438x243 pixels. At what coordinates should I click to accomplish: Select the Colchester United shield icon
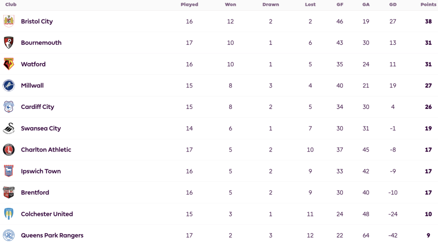[9, 214]
